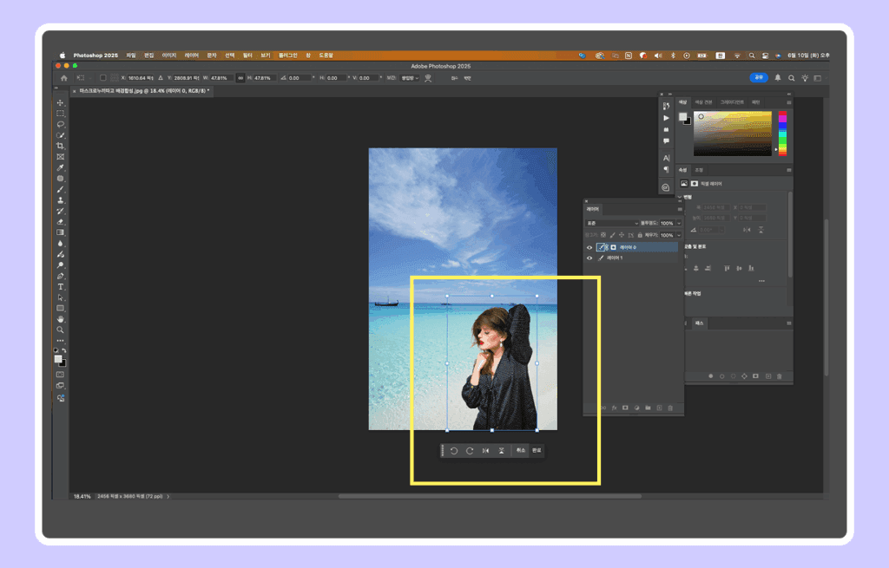The height and width of the screenshot is (568, 889).
Task: Open the Creative Cloud Libraries panel icon
Action: (x=666, y=187)
